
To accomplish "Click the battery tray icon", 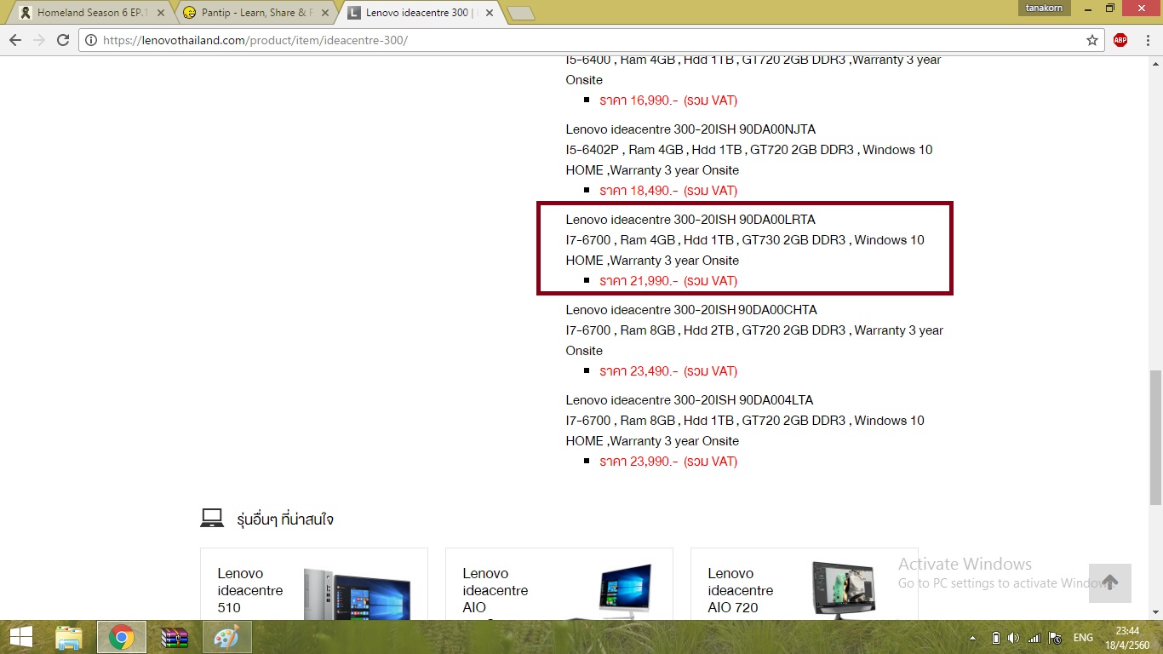I will pyautogui.click(x=995, y=638).
